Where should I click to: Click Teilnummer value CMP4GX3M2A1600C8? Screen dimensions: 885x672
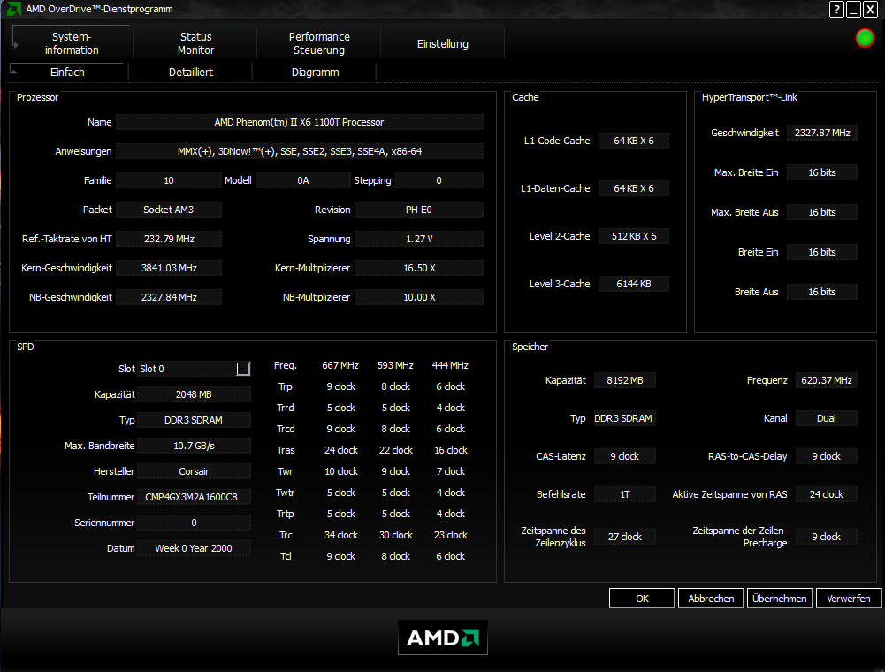[x=194, y=497]
